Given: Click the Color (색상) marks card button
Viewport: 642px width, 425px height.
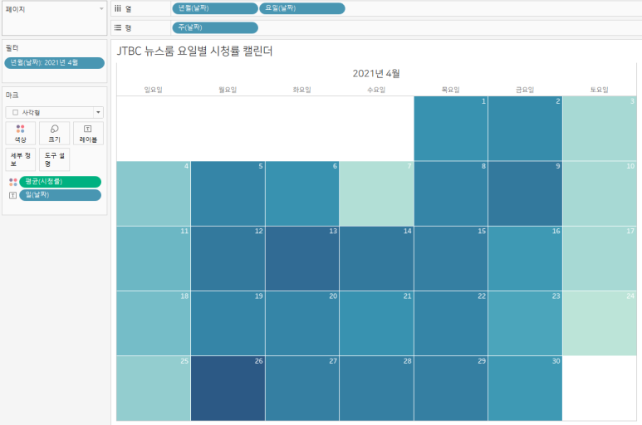Looking at the screenshot, I should pos(21,133).
